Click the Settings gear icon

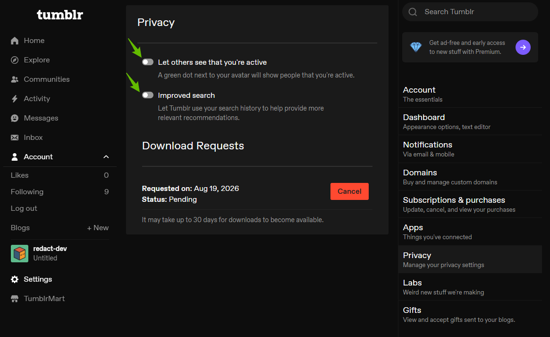coord(15,279)
